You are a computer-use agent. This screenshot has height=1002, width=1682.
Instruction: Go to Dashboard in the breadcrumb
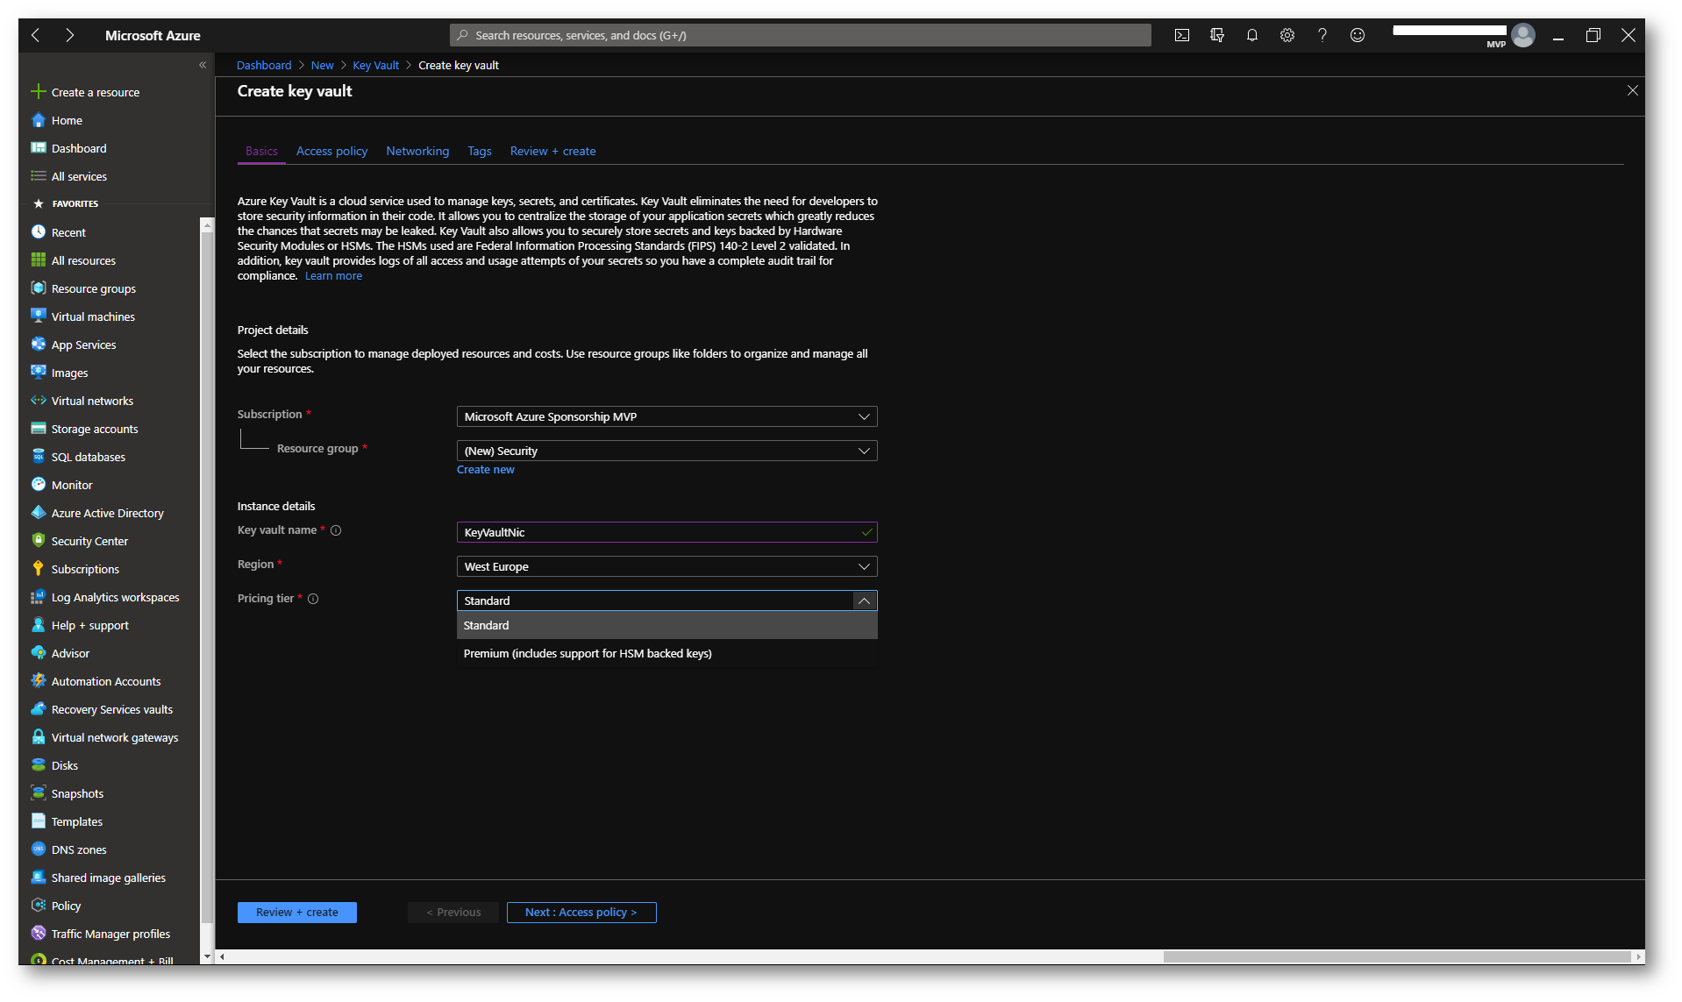click(264, 65)
